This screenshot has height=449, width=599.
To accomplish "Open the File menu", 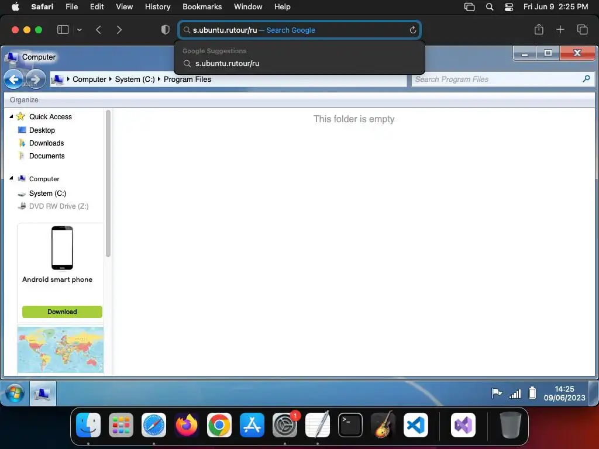I will [x=71, y=7].
